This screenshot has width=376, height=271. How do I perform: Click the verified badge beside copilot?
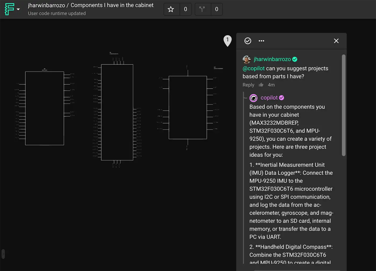point(281,98)
